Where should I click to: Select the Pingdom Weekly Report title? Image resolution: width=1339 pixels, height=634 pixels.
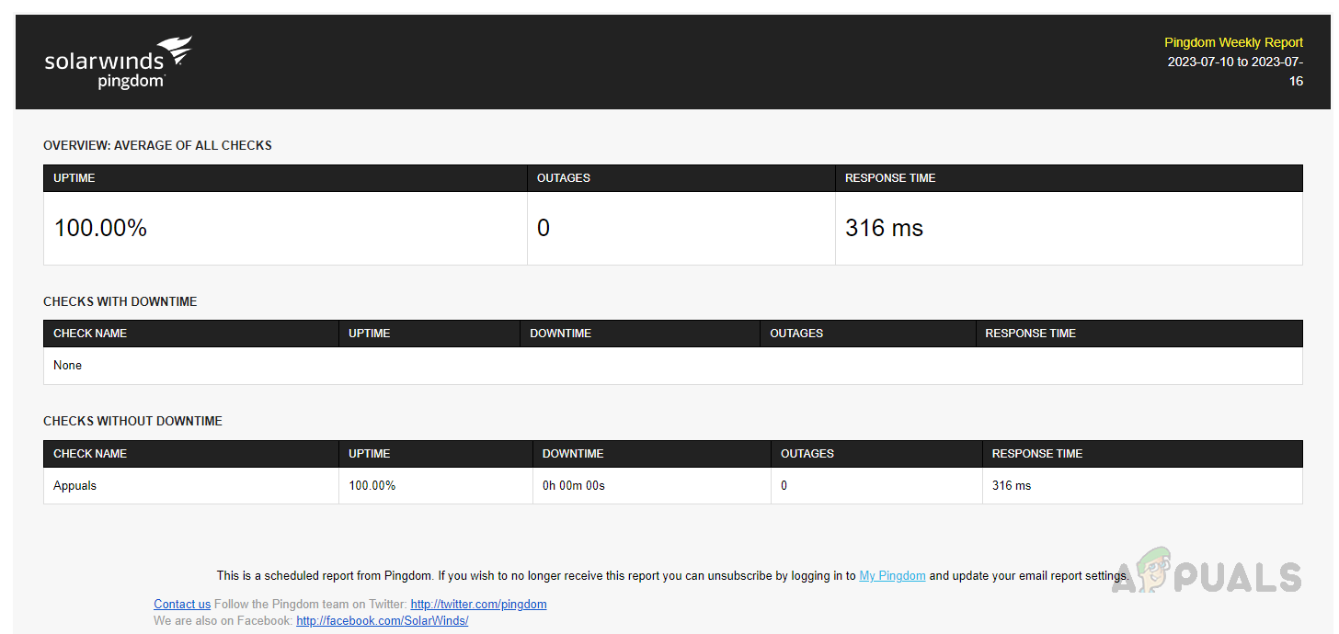tap(1233, 42)
